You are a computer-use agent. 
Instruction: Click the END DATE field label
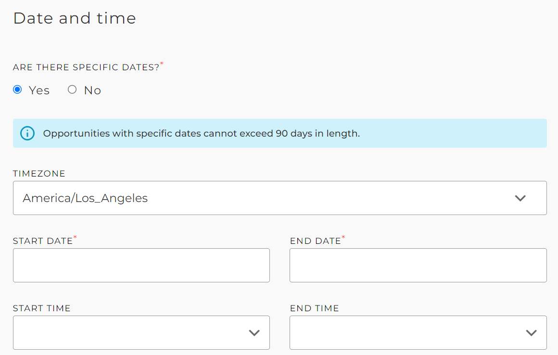pos(315,241)
